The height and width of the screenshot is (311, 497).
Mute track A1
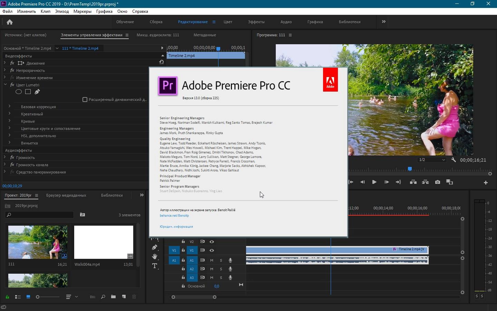pos(212,260)
